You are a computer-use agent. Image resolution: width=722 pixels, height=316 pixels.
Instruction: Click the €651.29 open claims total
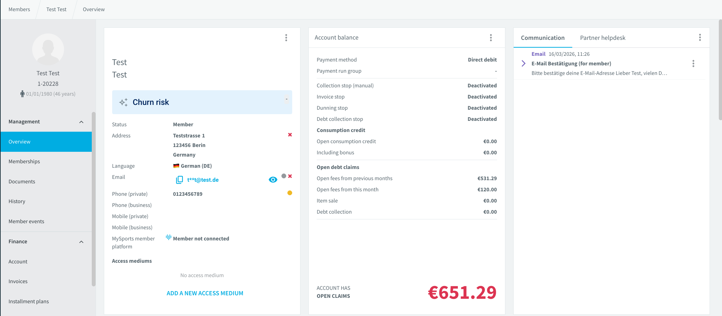click(462, 292)
